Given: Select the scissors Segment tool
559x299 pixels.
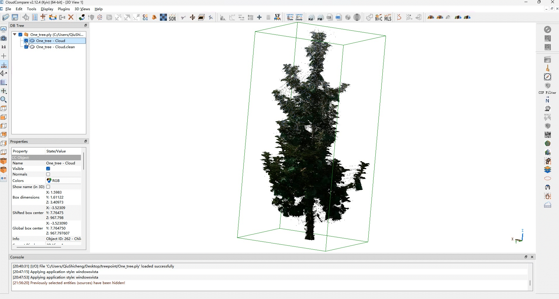Looking at the screenshot, I should click(183, 18).
